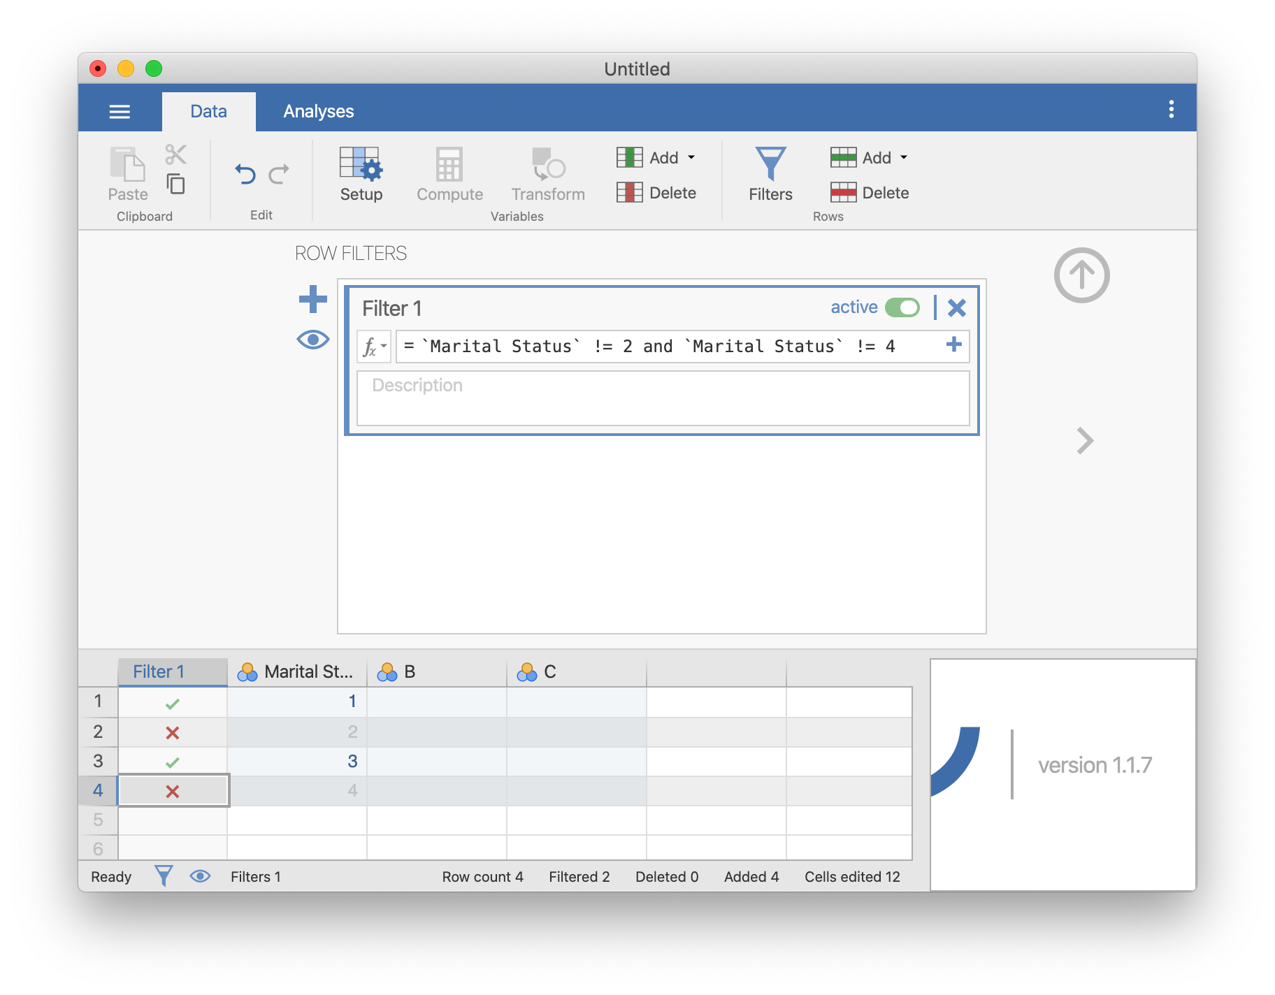Add a new row filter

[x=312, y=299]
